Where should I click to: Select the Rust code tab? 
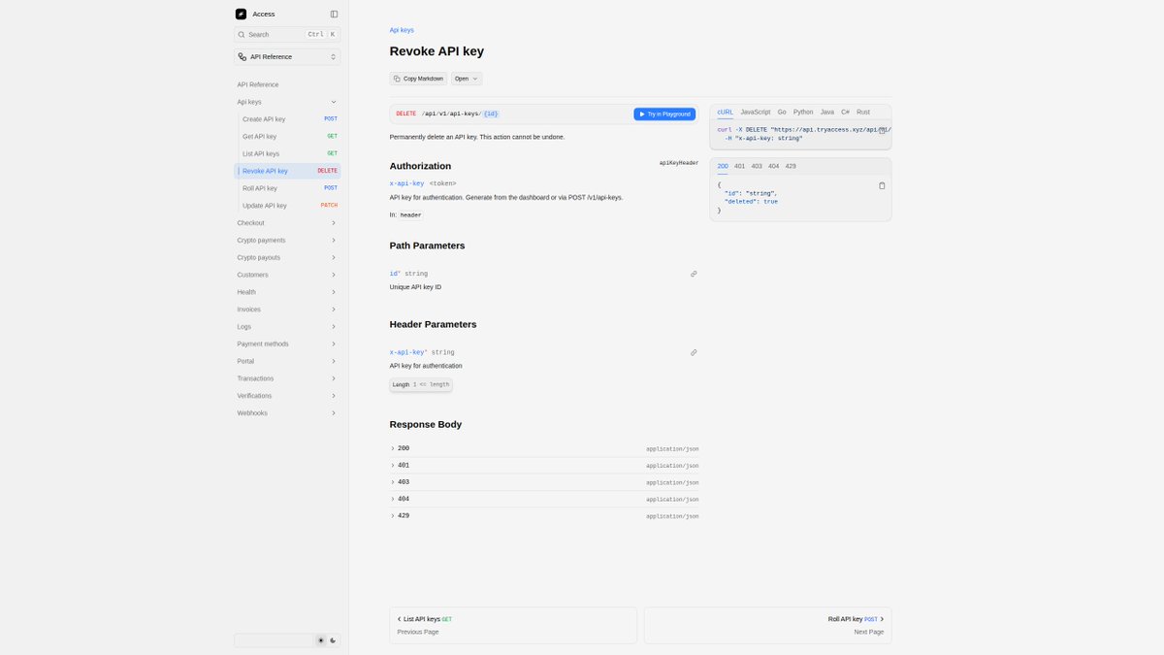(x=863, y=112)
